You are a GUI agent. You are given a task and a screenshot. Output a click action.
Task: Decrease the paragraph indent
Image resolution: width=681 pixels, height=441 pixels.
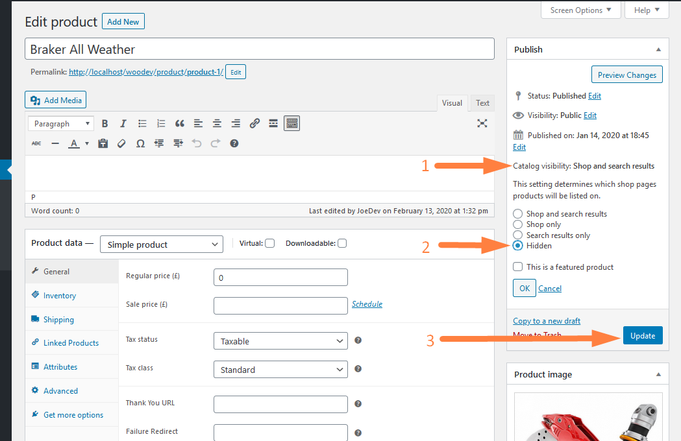coord(159,143)
